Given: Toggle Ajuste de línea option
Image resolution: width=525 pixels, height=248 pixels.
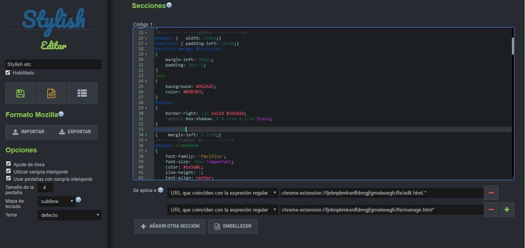Looking at the screenshot, I should [x=8, y=164].
